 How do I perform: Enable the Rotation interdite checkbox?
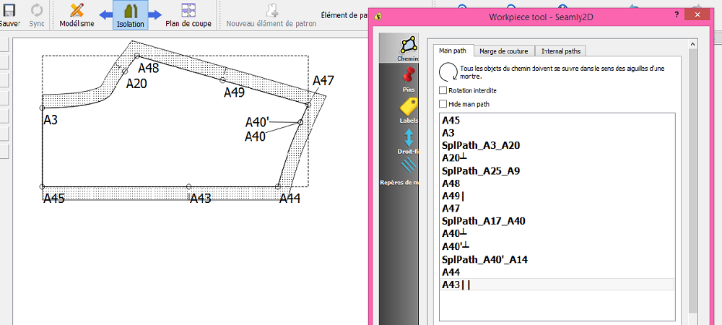click(443, 90)
